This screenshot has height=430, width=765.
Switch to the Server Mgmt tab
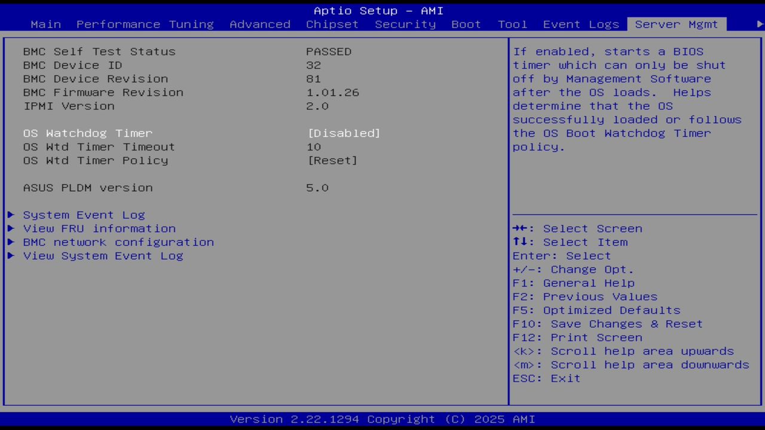(x=676, y=24)
